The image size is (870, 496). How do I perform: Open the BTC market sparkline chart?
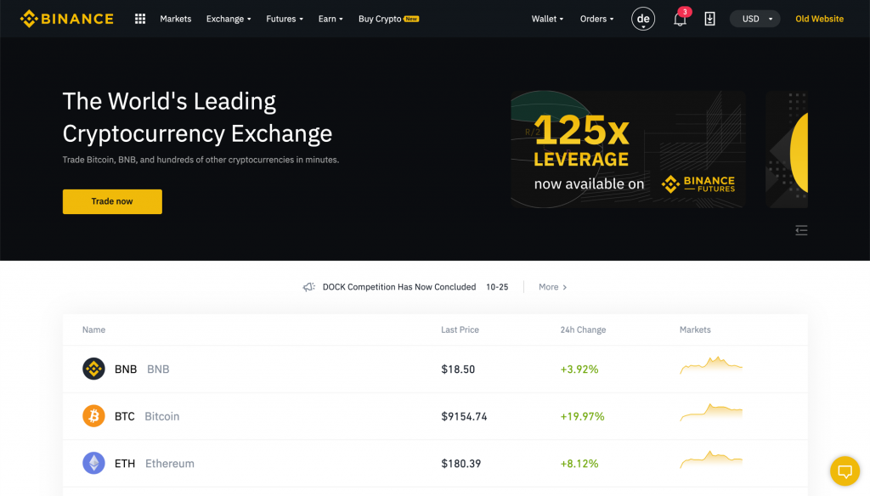711,412
